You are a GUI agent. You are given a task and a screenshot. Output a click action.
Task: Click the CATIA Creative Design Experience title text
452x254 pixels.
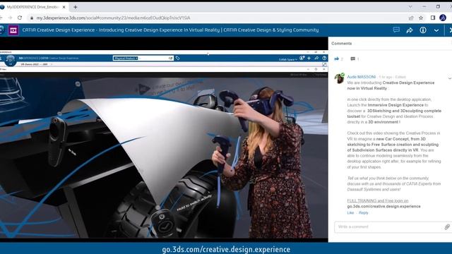[170, 30]
